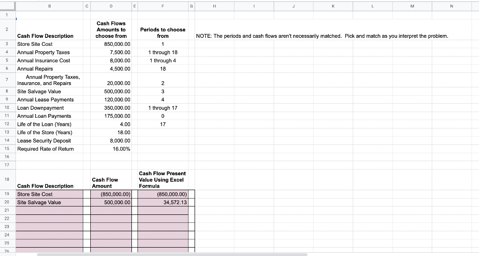Click the 20,000.00 amount cell
Image resolution: width=479 pixels, height=256 pixels.
tap(111, 80)
